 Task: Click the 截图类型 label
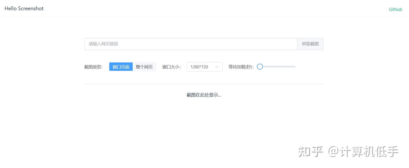point(93,66)
